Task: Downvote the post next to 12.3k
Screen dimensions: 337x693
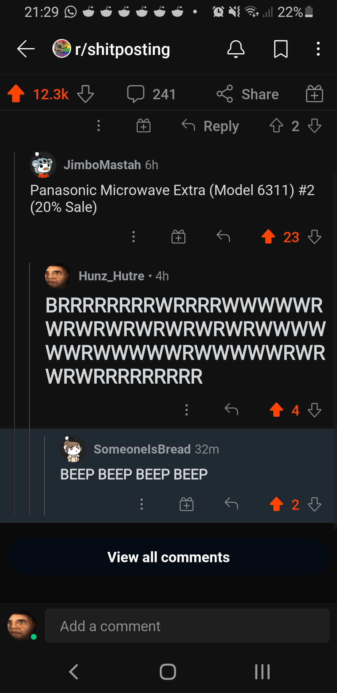Action: point(85,94)
